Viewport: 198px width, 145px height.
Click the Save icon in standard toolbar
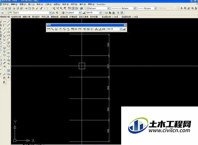[x=10, y=8]
